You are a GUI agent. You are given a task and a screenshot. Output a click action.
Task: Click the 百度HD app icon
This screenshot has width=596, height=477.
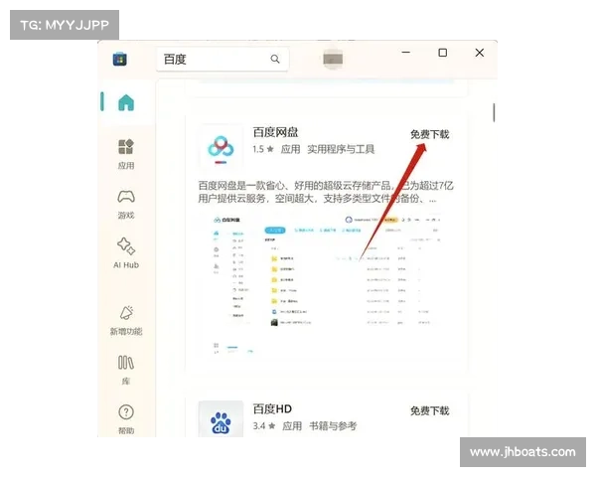tap(221, 419)
